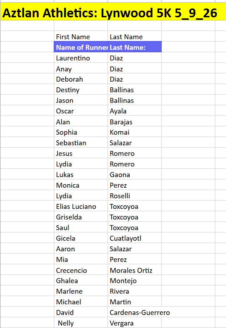
Task: Click the Sebastian cell
Action: click(x=81, y=142)
